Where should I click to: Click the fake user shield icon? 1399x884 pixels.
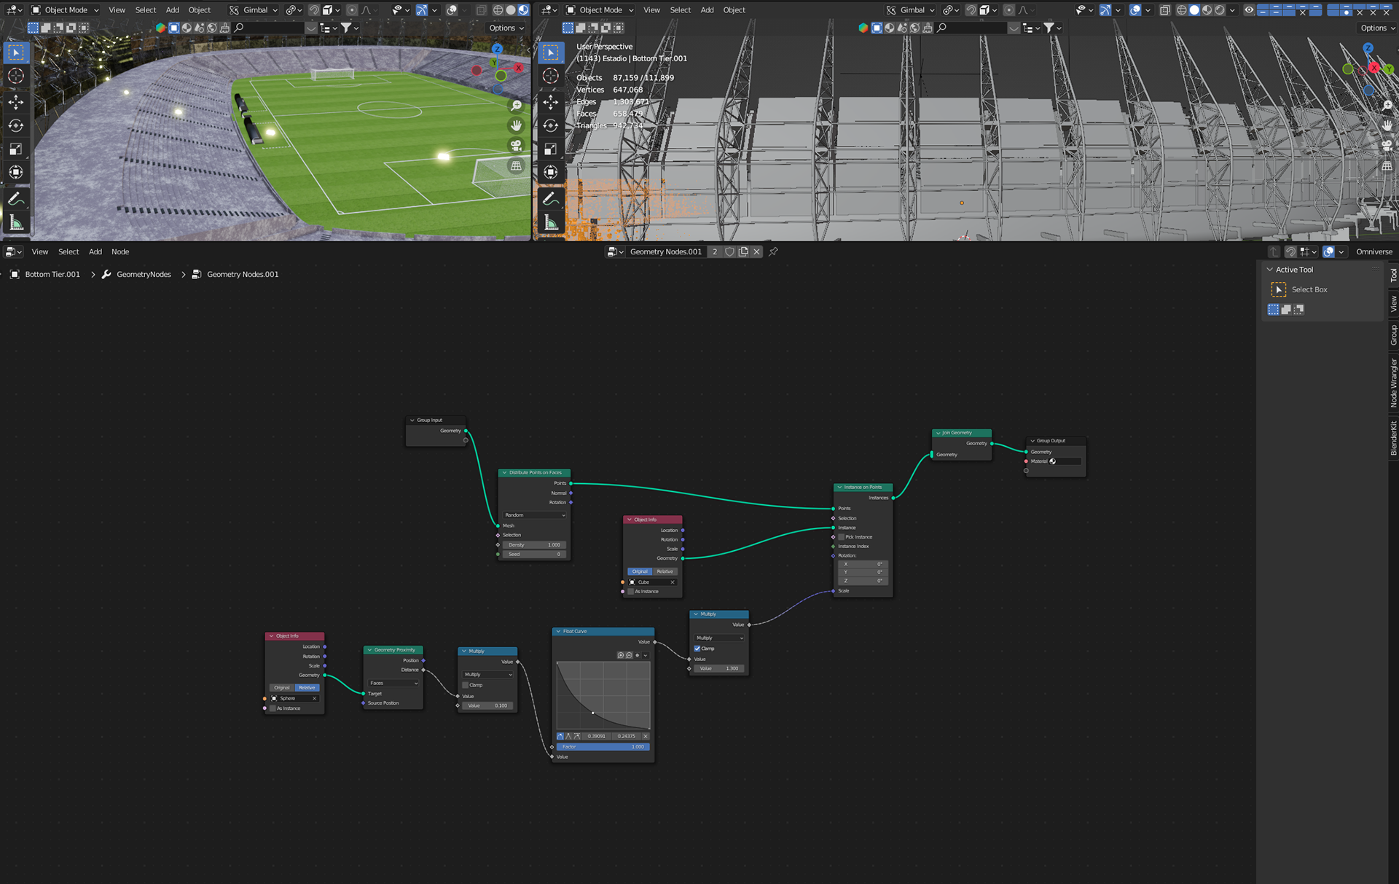pos(729,251)
